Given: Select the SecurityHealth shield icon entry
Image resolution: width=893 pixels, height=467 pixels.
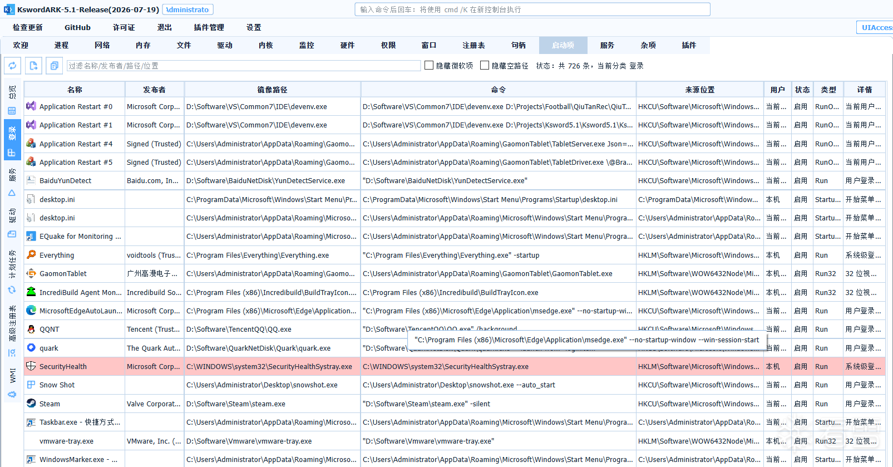Looking at the screenshot, I should click(31, 366).
